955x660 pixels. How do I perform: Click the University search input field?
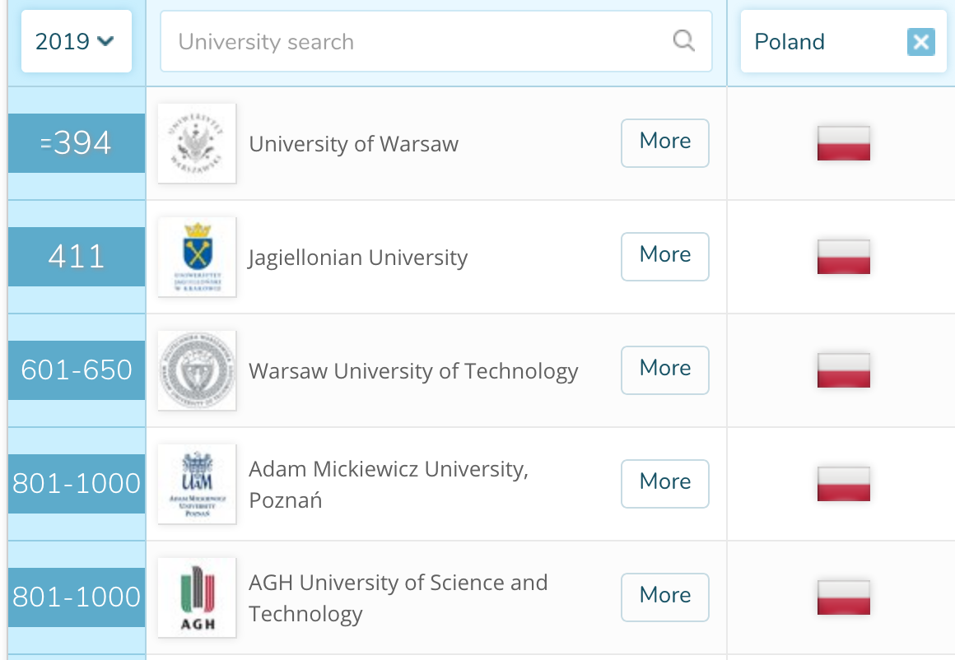tap(436, 41)
